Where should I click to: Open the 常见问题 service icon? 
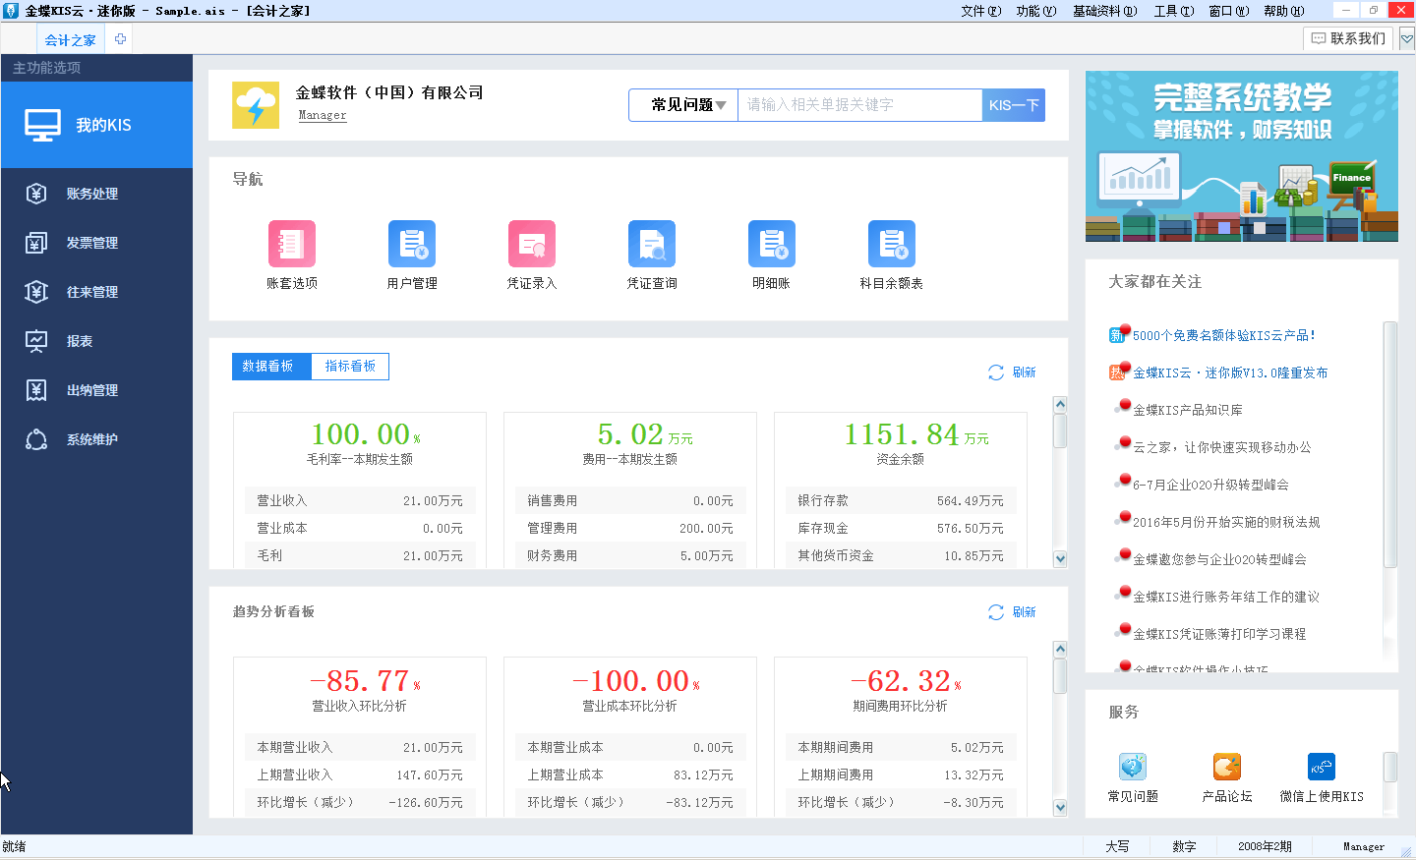point(1133,766)
